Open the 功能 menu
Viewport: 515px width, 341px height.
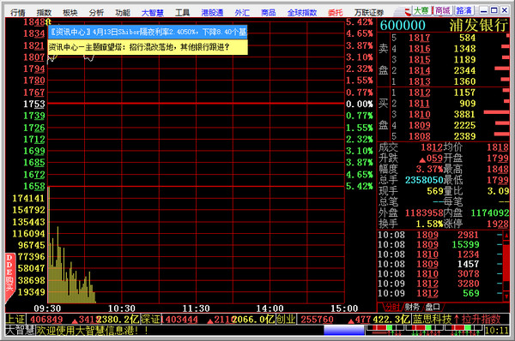click(x=123, y=13)
